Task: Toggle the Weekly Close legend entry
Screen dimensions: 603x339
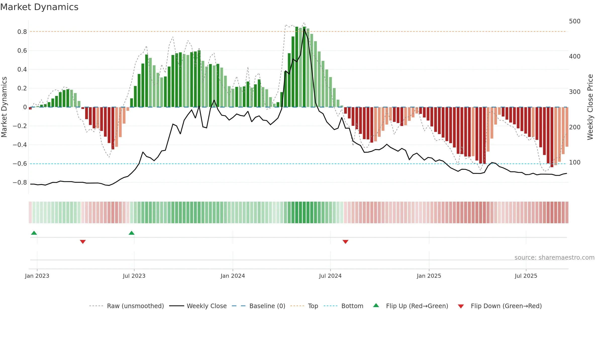Action: pyautogui.click(x=198, y=306)
